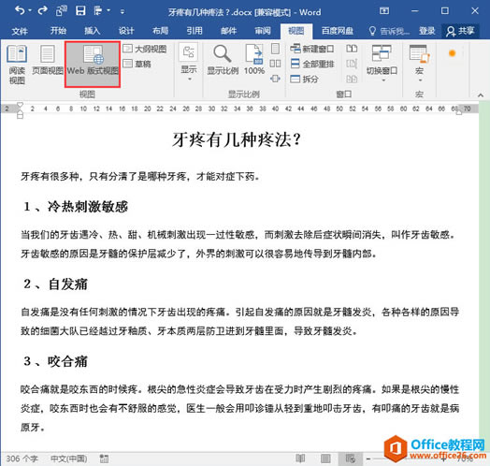The width and height of the screenshot is (490, 466).
Task: Open the Undo history dropdown arrow
Action: [x=30, y=11]
